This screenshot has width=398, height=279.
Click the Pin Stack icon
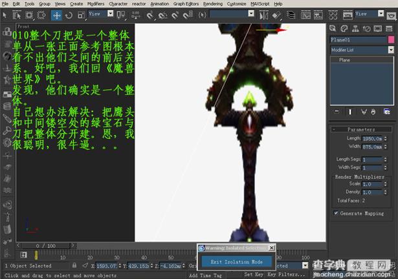click(337, 112)
